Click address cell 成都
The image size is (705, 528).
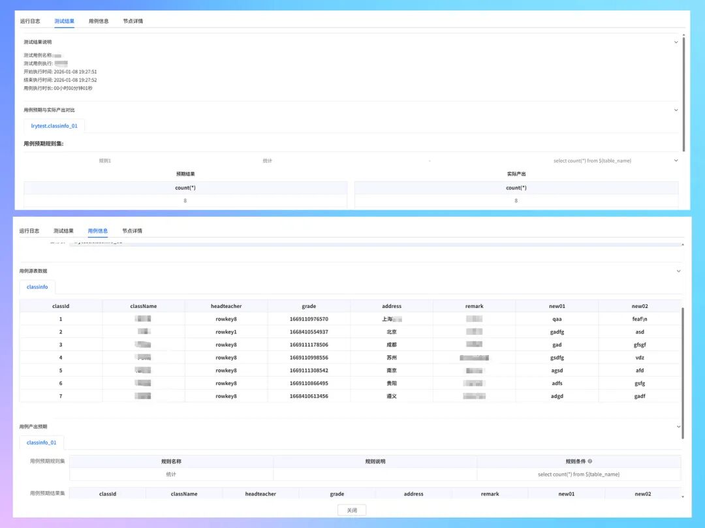[392, 345]
